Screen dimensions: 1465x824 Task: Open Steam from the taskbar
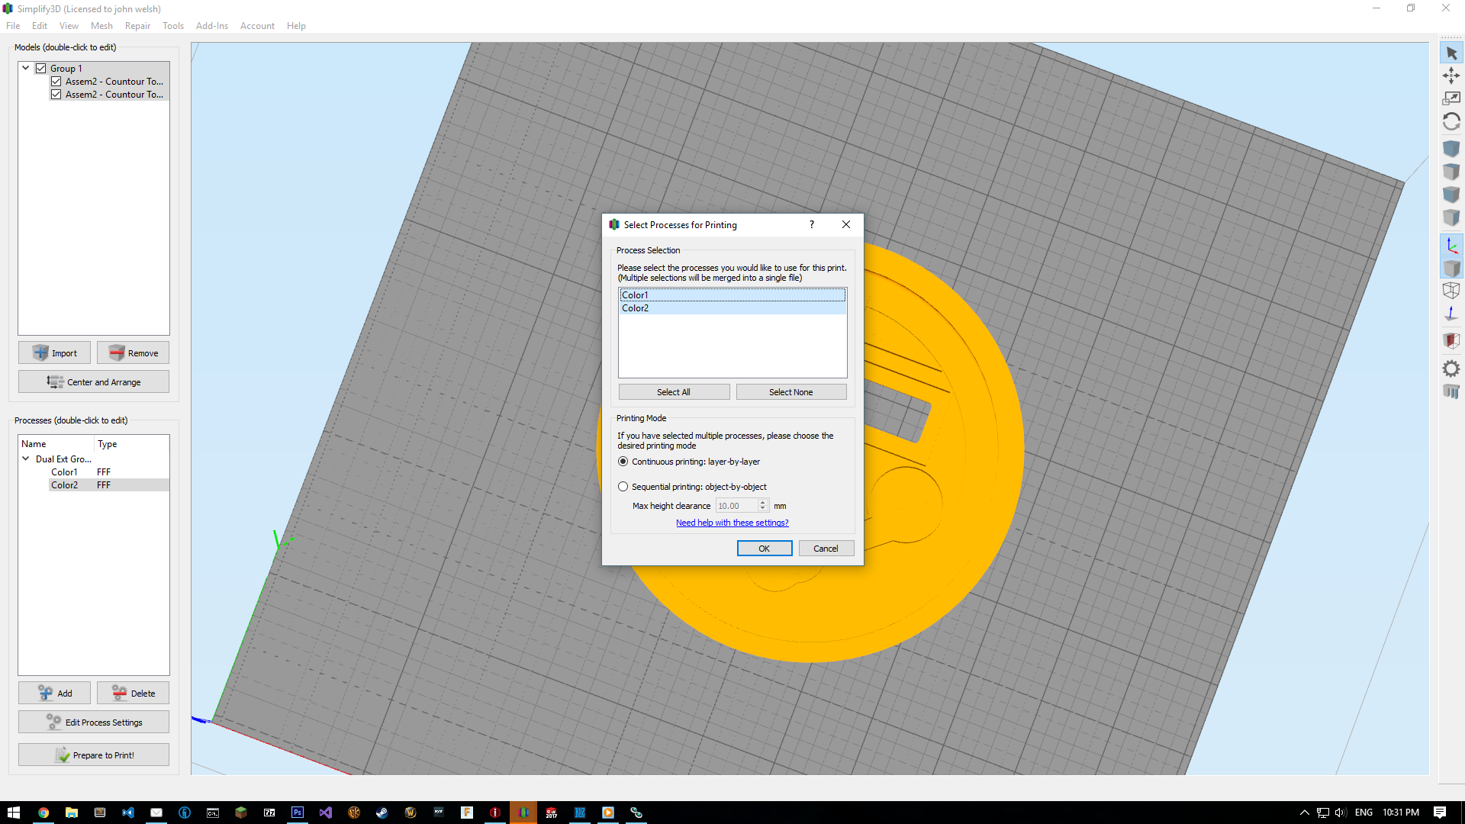(x=382, y=813)
